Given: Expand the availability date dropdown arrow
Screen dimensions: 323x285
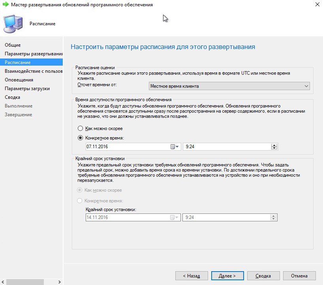Looking at the screenshot, I should pos(177,147).
